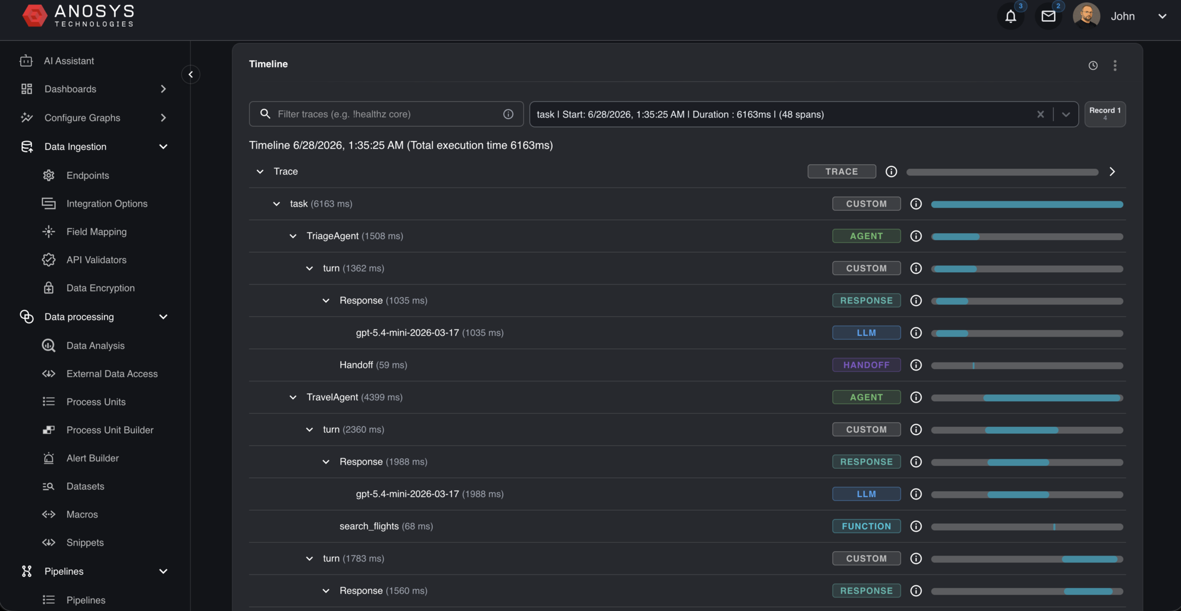1181x611 pixels.
Task: Collapse the turn (1362 ms) span
Action: (x=309, y=269)
